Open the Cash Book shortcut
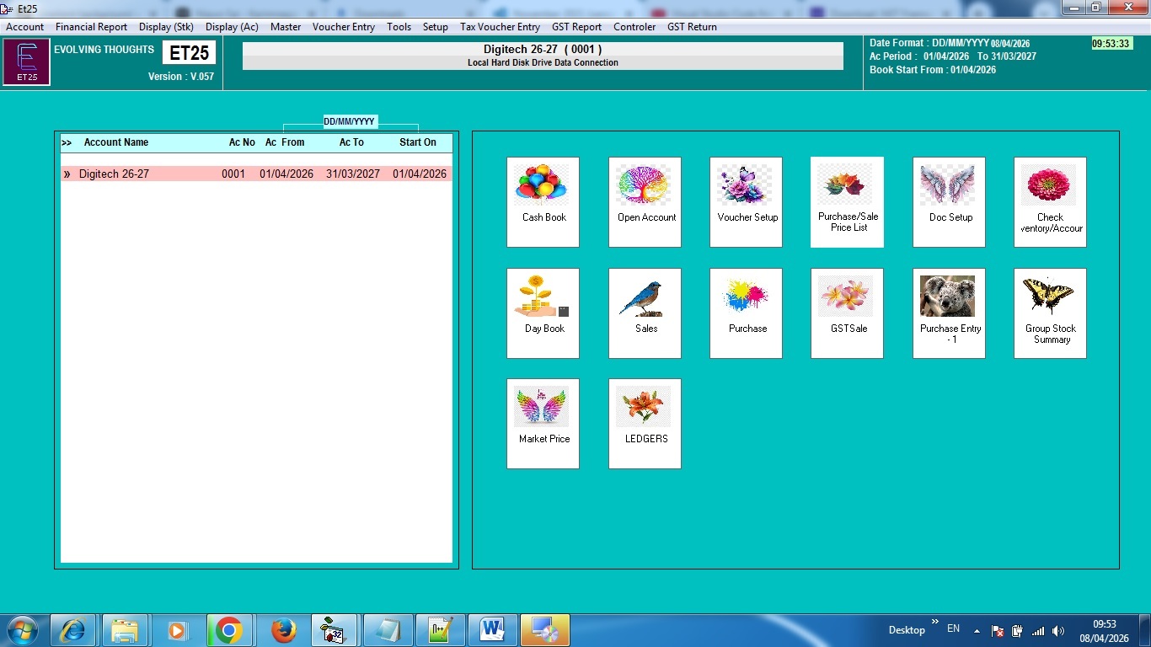Image resolution: width=1151 pixels, height=647 pixels. [543, 201]
